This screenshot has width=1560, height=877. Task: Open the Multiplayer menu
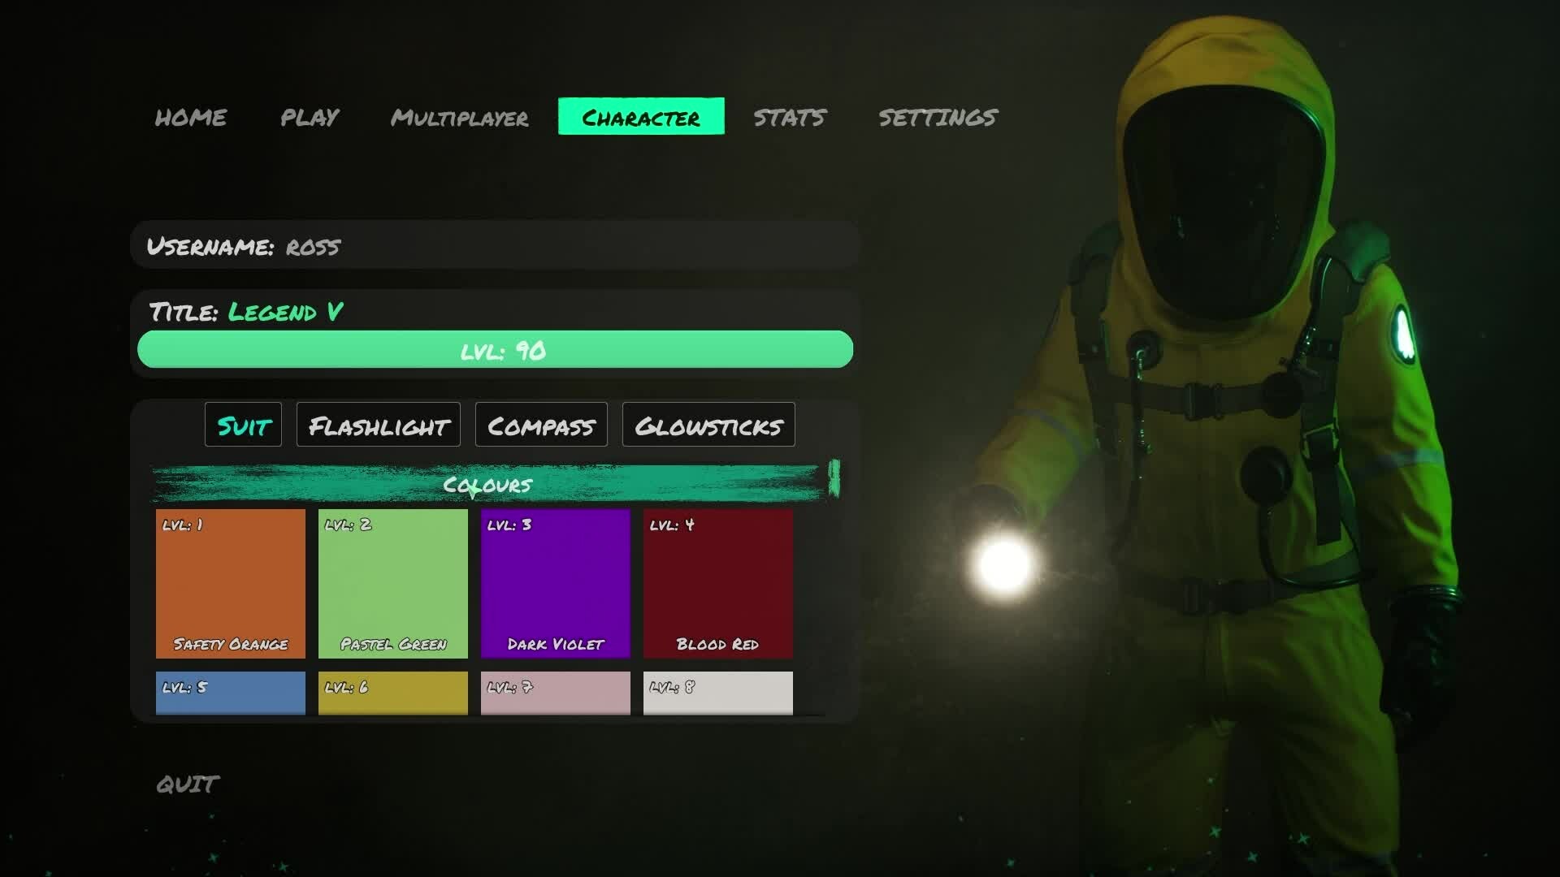[x=460, y=117]
